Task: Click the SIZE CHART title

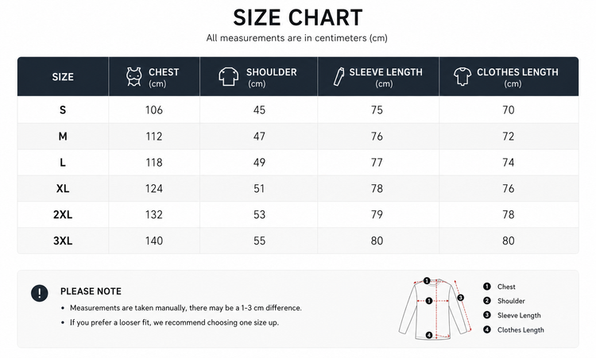Action: pyautogui.click(x=298, y=17)
